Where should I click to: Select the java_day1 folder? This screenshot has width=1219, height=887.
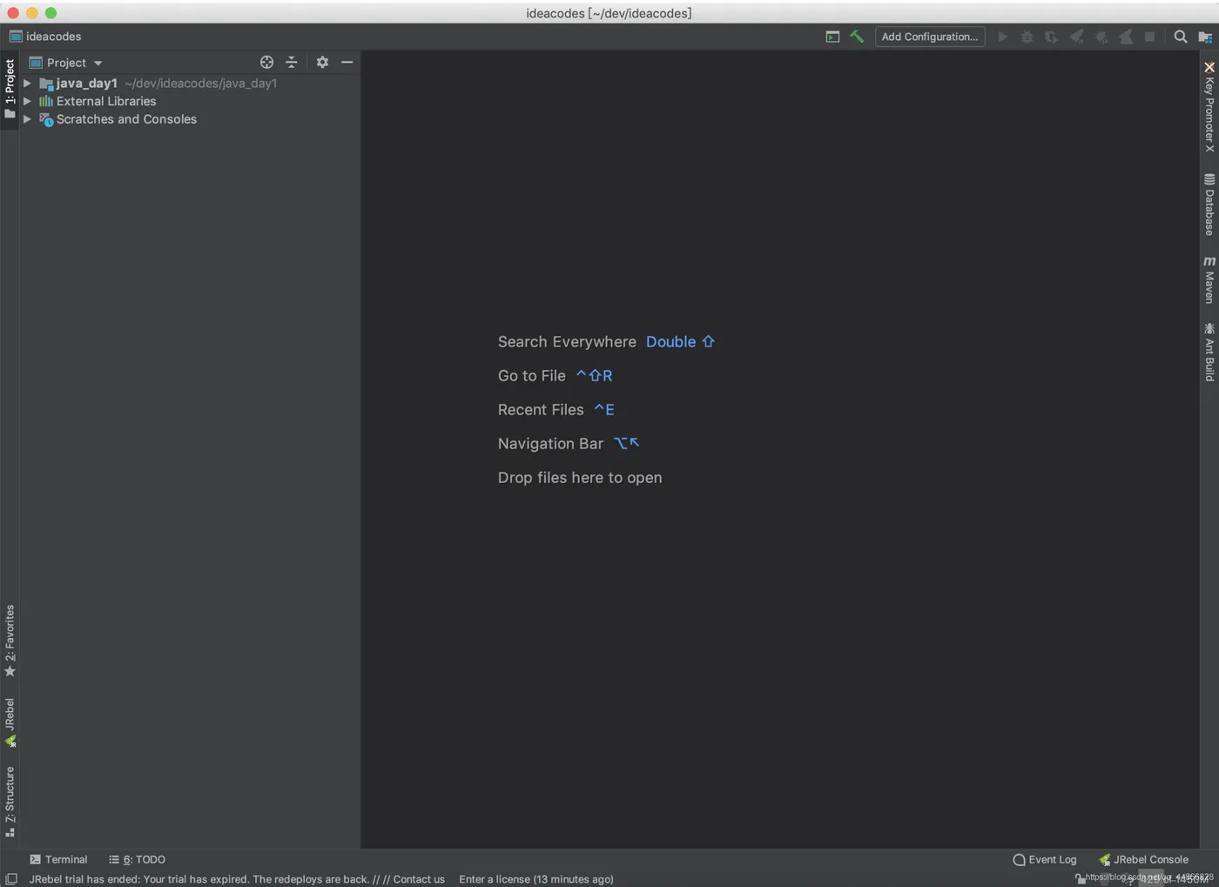point(86,84)
